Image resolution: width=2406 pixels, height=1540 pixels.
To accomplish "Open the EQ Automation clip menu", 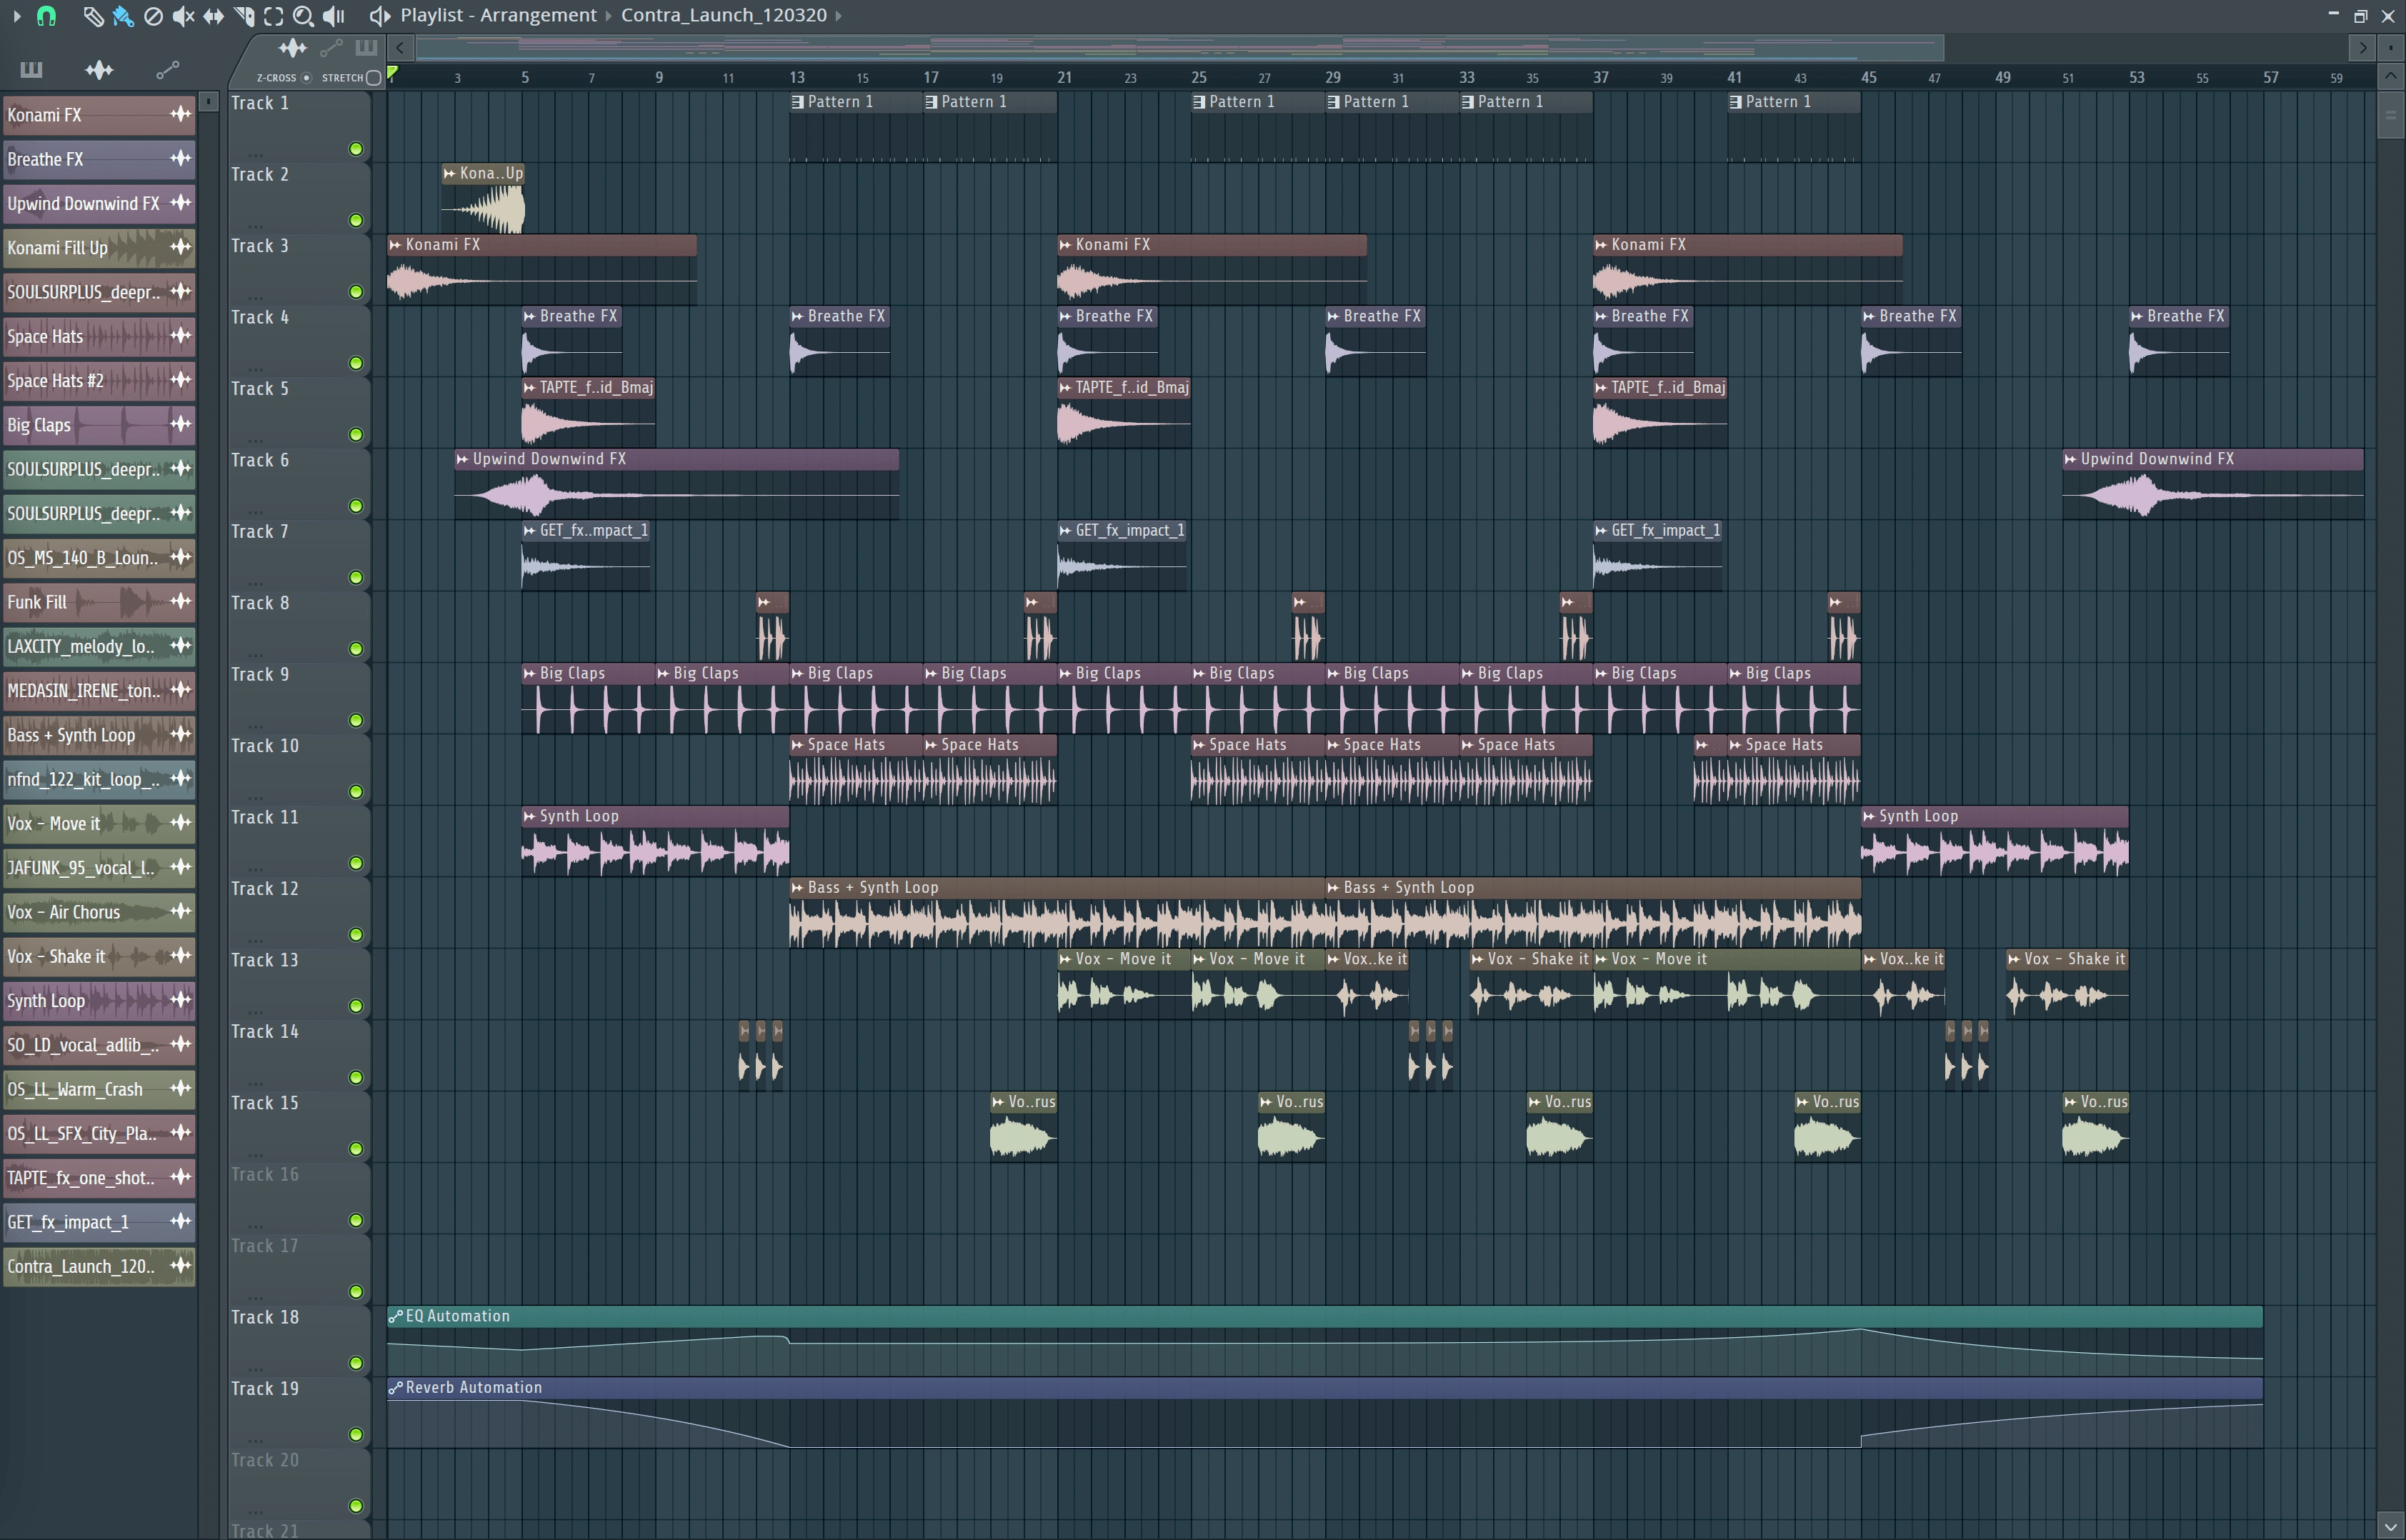I will pos(396,1316).
